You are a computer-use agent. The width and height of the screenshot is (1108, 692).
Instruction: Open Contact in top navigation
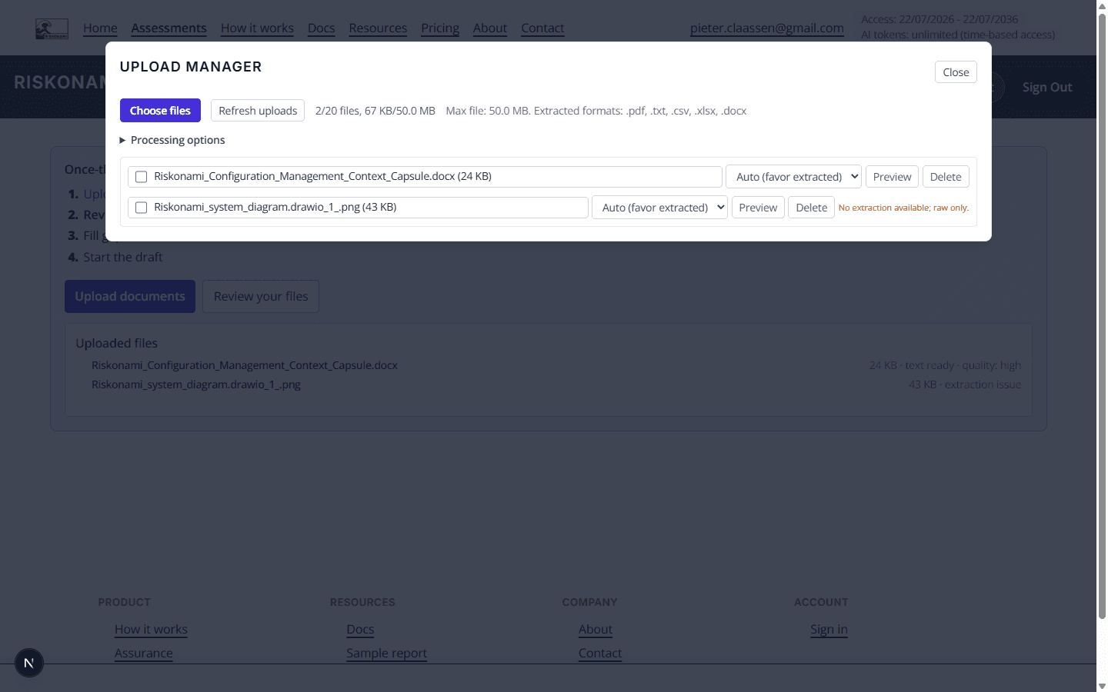tap(542, 28)
